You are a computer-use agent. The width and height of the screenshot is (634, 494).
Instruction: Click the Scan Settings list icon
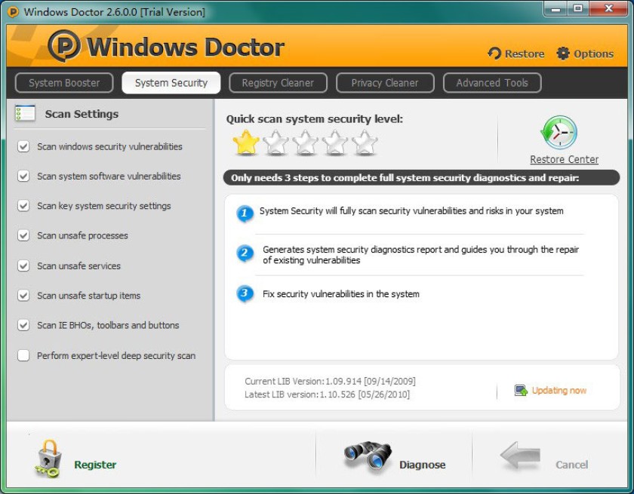click(25, 113)
